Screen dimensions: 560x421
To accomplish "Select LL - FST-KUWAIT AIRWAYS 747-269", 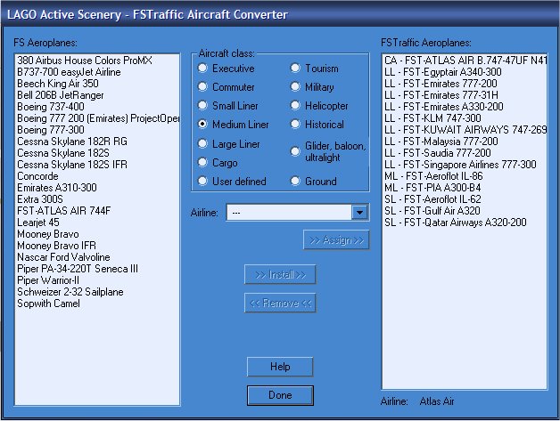I will coord(465,130).
